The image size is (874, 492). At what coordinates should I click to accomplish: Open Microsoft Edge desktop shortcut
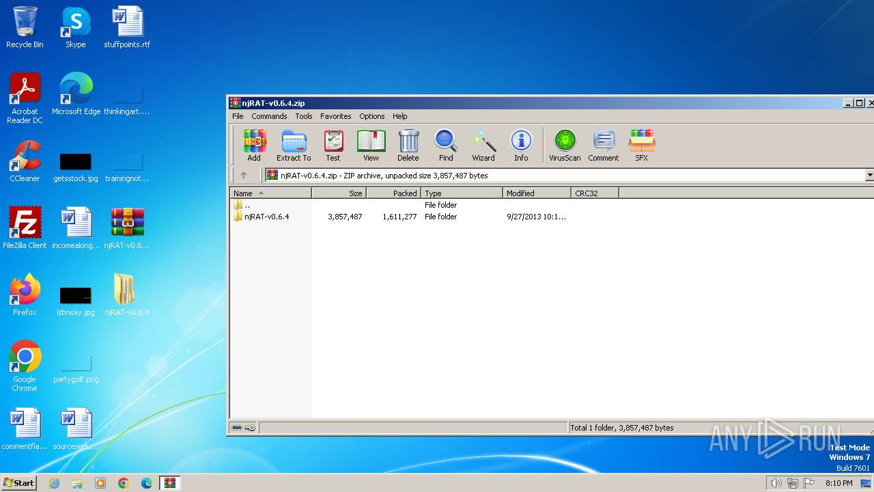(x=76, y=94)
